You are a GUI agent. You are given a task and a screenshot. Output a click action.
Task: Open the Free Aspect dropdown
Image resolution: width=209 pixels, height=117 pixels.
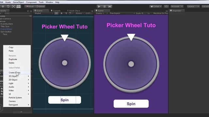tap(122, 13)
